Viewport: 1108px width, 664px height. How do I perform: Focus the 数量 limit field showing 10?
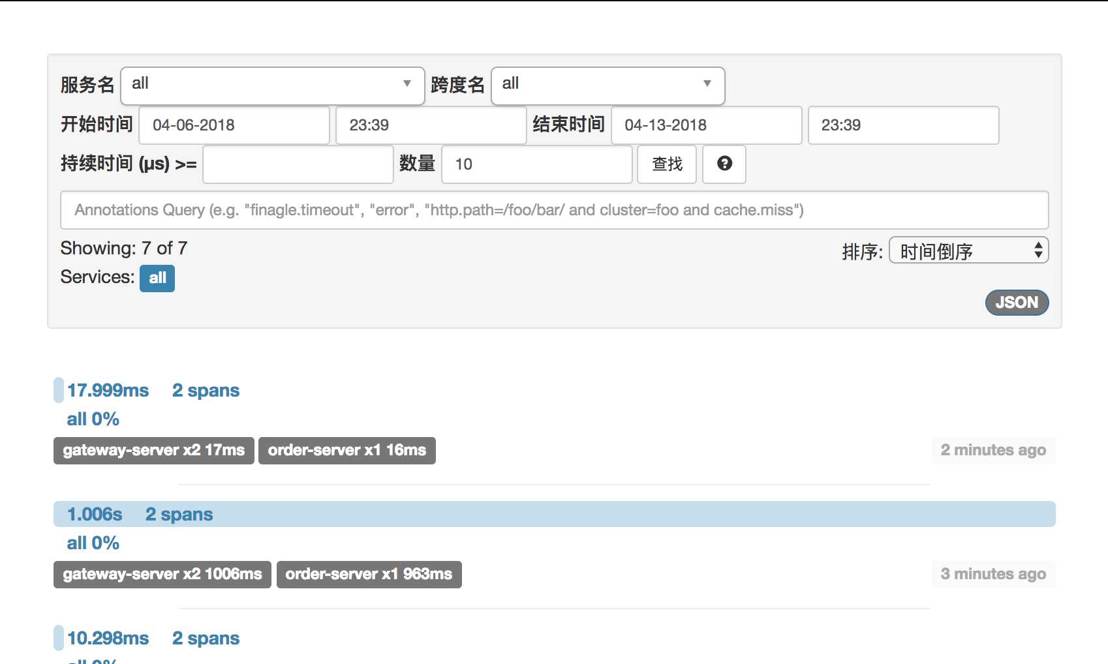click(x=537, y=164)
